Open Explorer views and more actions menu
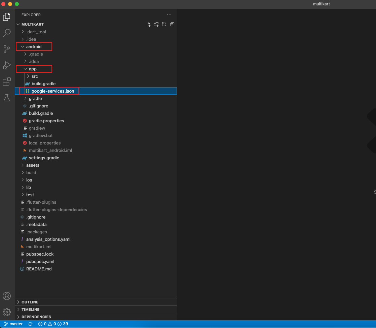The width and height of the screenshot is (376, 328). 169,14
